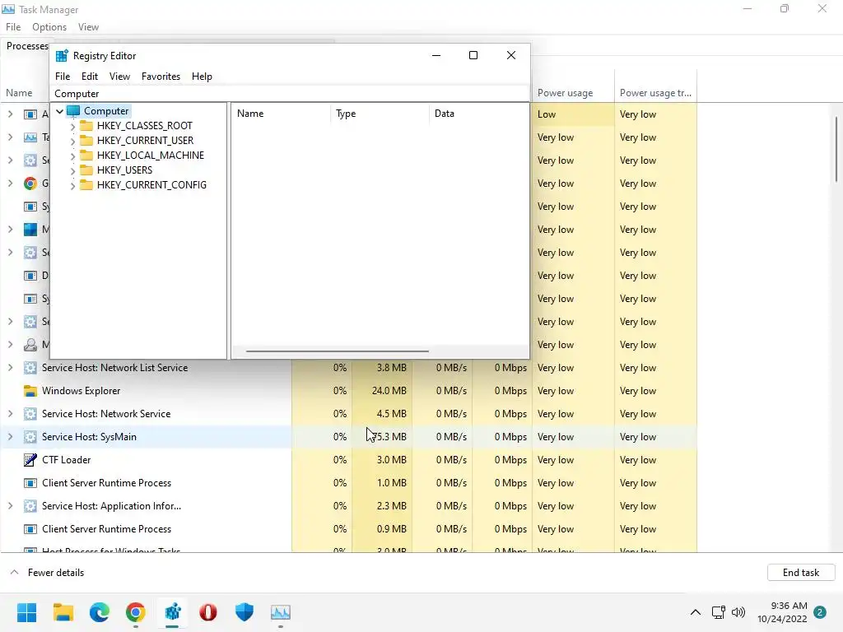This screenshot has width=843, height=632.
Task: Select Windows Explorer process row
Action: point(348,391)
